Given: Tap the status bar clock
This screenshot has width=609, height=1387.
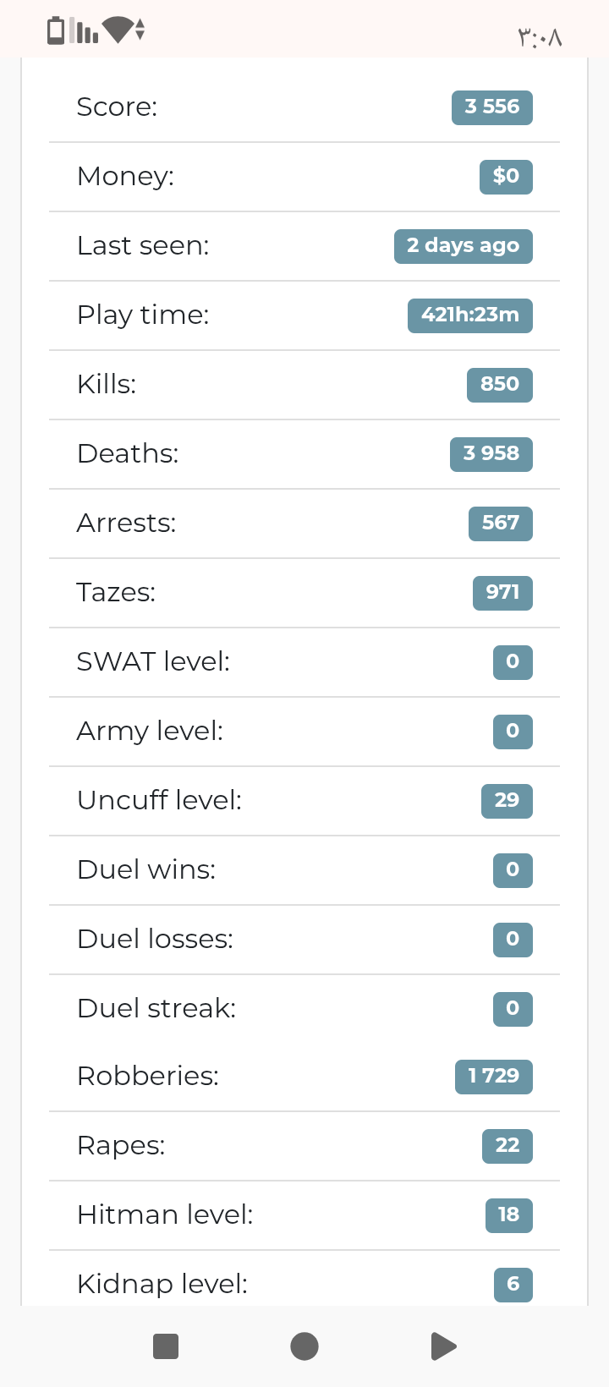Looking at the screenshot, I should (x=539, y=37).
